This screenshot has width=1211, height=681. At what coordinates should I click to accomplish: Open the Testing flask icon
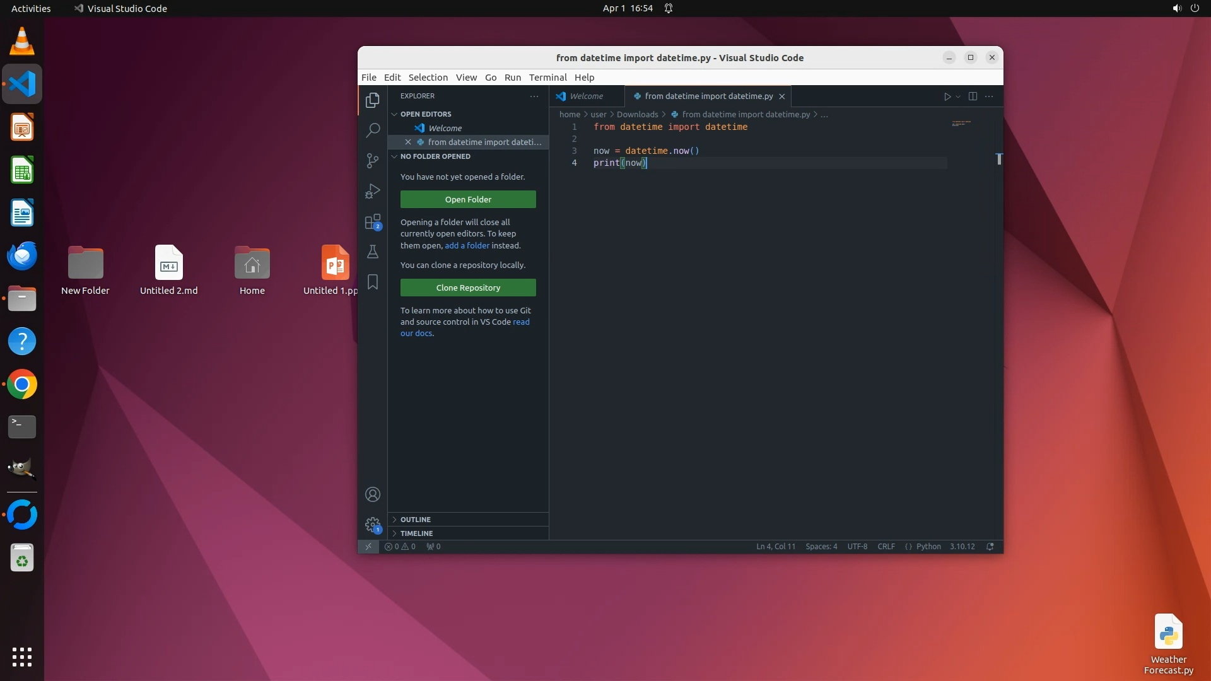373,252
